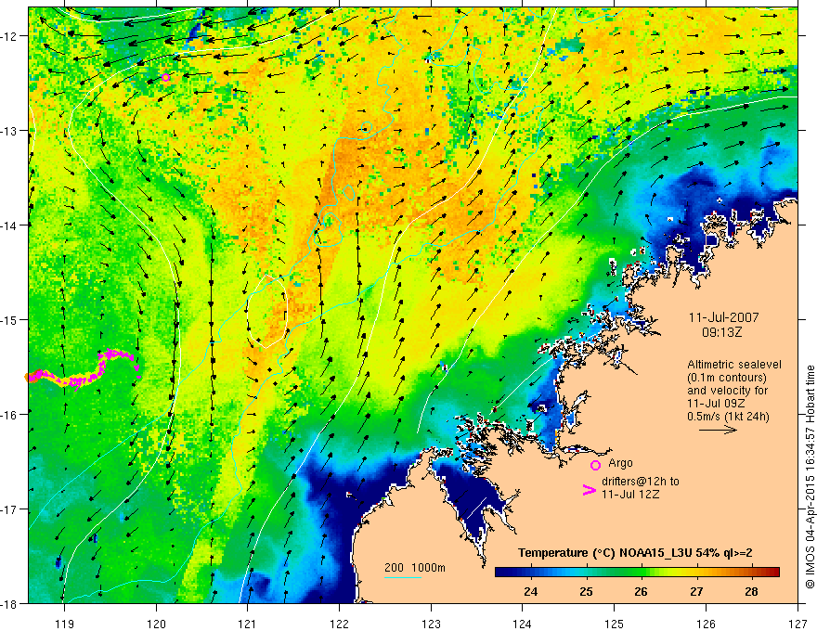Click the longitude axis label '126'
Screen dimensions: 817x631
706,624
